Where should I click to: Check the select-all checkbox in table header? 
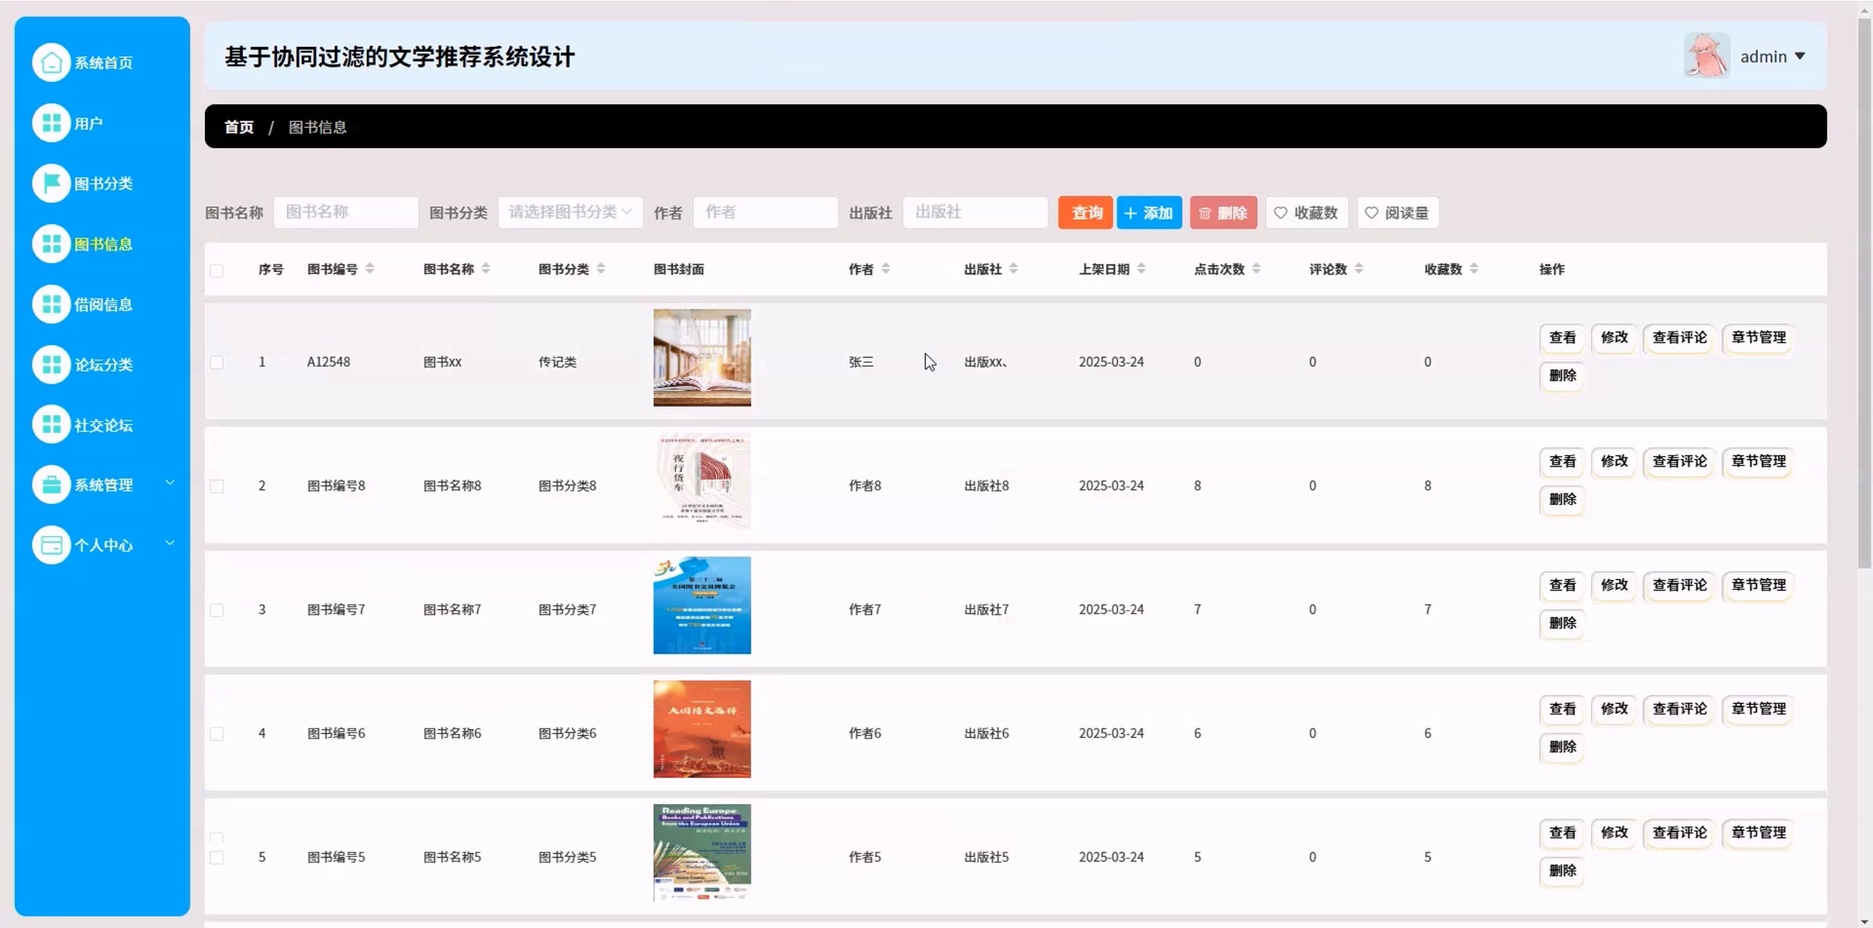217,271
